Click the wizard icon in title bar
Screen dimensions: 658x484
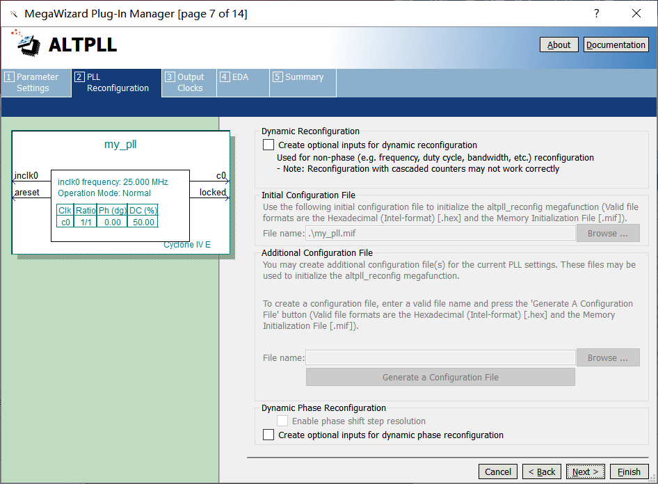[x=13, y=14]
